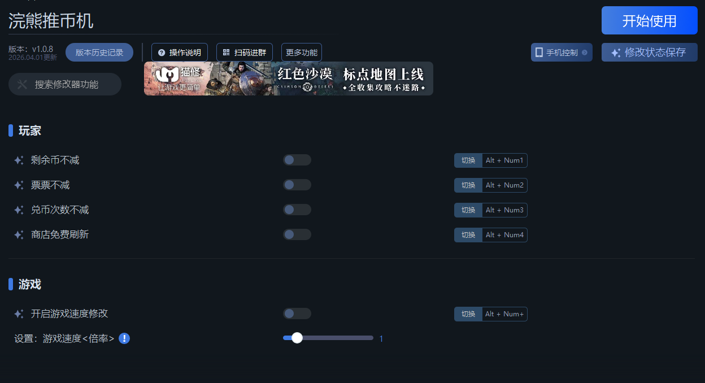Viewport: 705px width, 383px height.
Task: Open 版本历史记录 version history
Action: point(99,53)
